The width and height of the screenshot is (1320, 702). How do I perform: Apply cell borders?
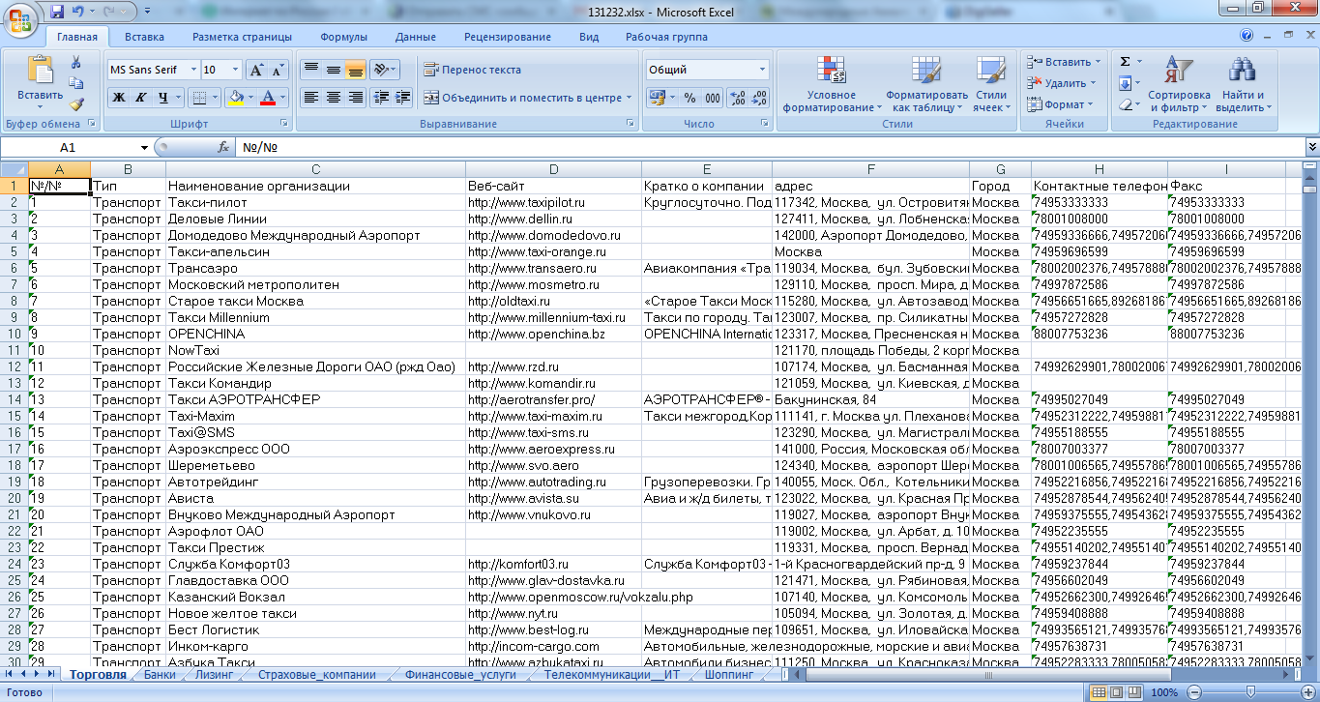[x=198, y=98]
